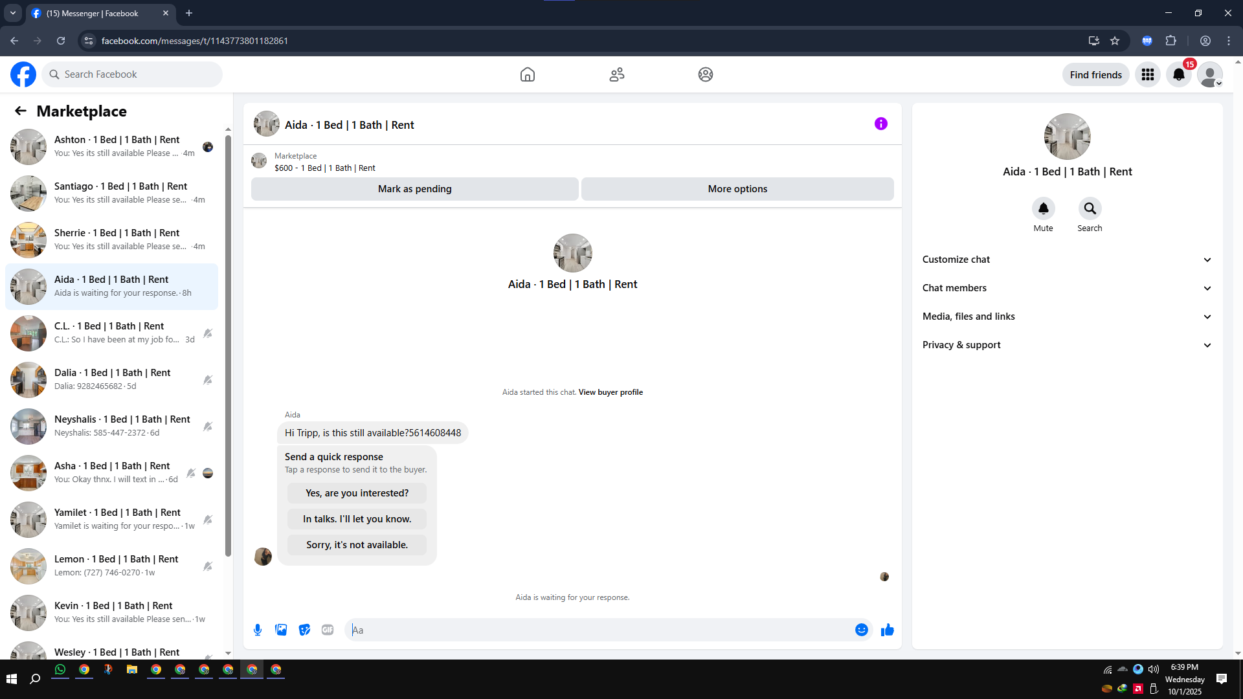Send quick reply 'Sorry, it's not available.'
1243x699 pixels.
tap(357, 545)
